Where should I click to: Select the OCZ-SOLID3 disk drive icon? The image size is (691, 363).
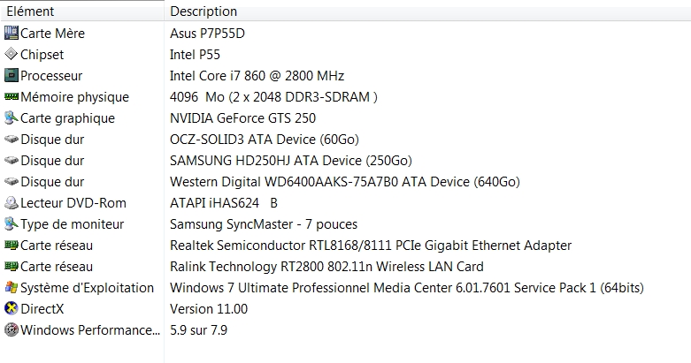click(x=11, y=139)
